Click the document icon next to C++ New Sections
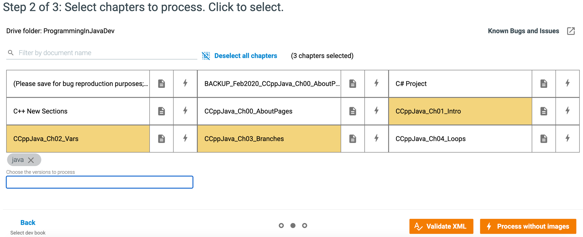This screenshot has width=583, height=237. pos(161,111)
